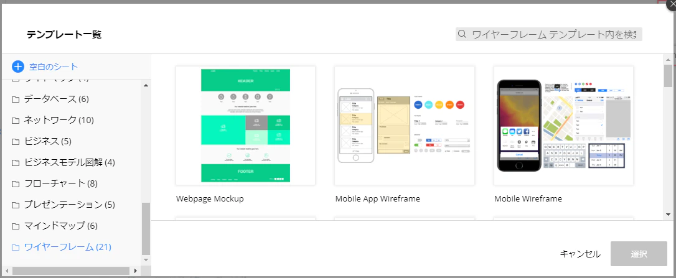
Task: Close the template dialog with X
Action: [x=671, y=4]
